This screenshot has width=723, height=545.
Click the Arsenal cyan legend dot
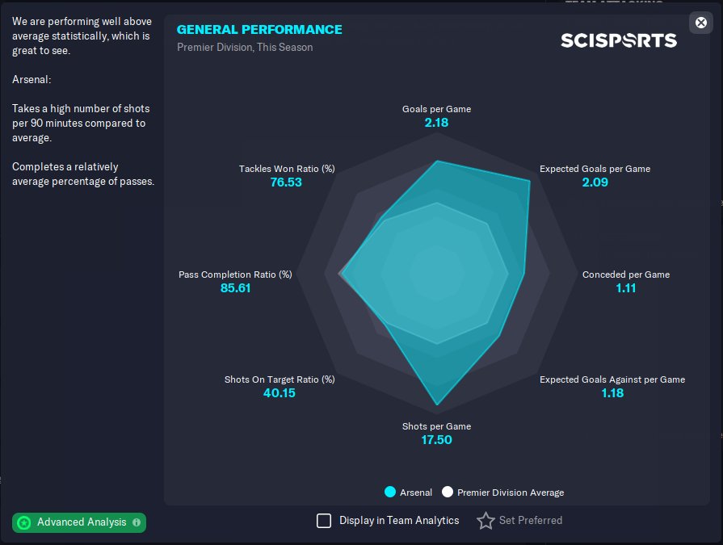coord(390,492)
